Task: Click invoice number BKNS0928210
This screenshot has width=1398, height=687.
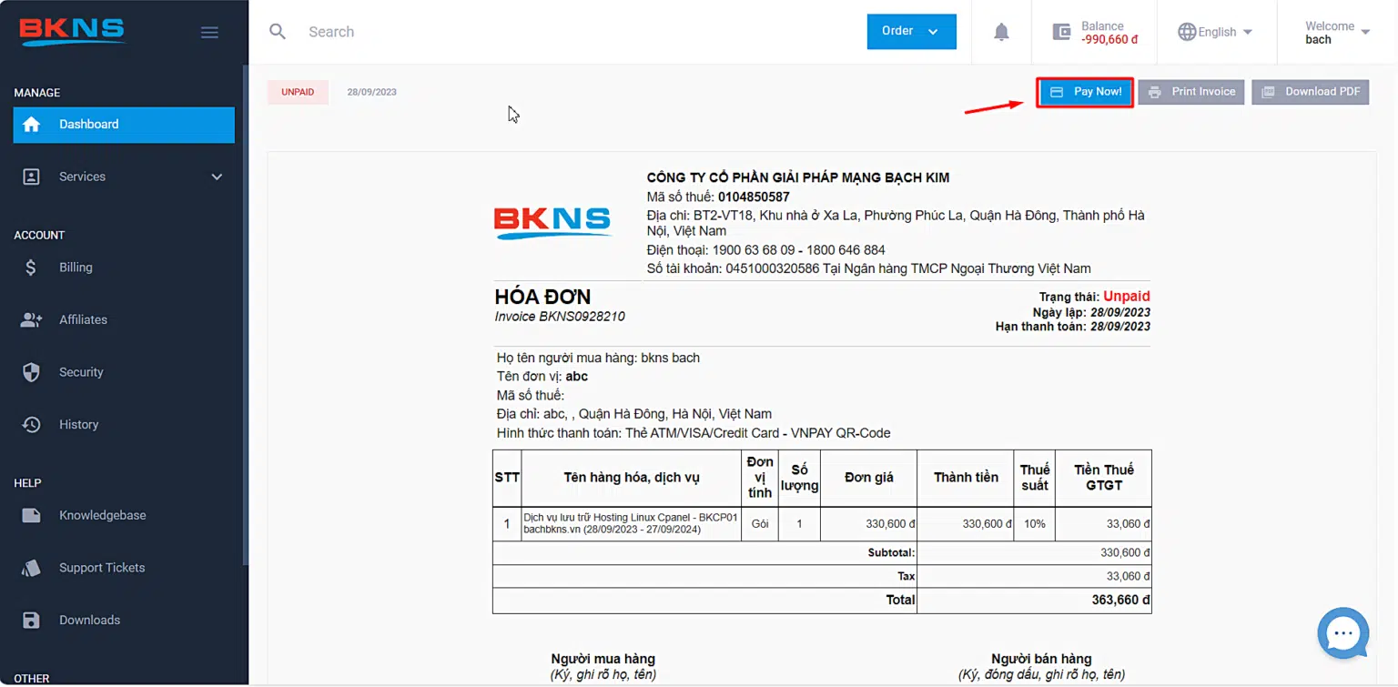Action: [x=582, y=317]
